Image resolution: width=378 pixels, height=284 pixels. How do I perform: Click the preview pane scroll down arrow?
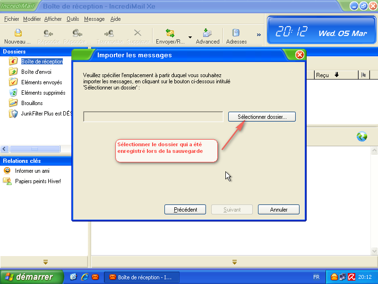374,251
